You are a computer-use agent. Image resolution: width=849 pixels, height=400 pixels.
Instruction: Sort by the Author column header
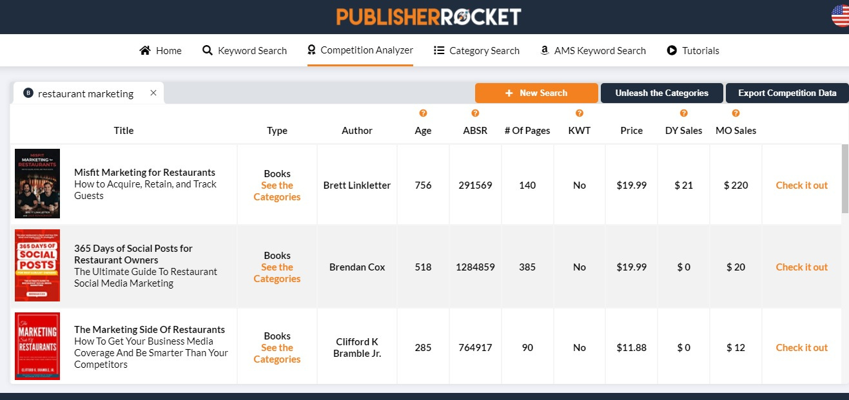[x=357, y=130]
